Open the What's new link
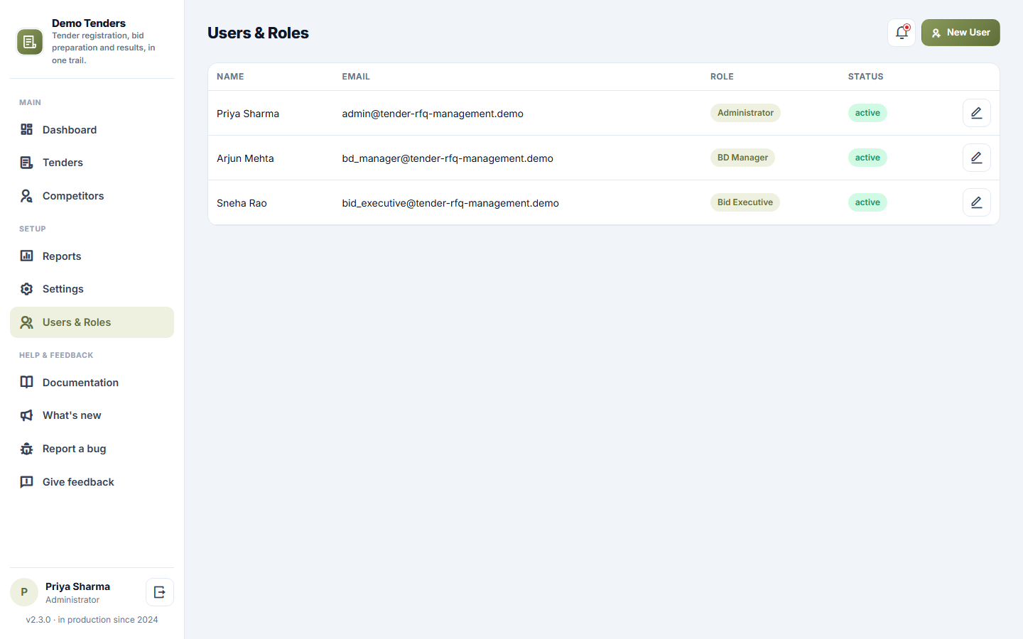 [x=92, y=415]
